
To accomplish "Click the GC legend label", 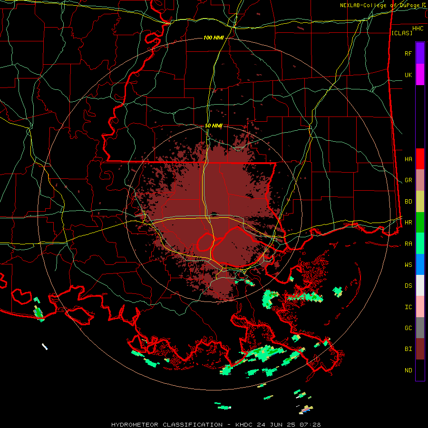I will (408, 328).
